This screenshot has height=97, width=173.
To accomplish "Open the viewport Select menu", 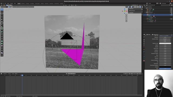I will pyautogui.click(x=17, y=7).
